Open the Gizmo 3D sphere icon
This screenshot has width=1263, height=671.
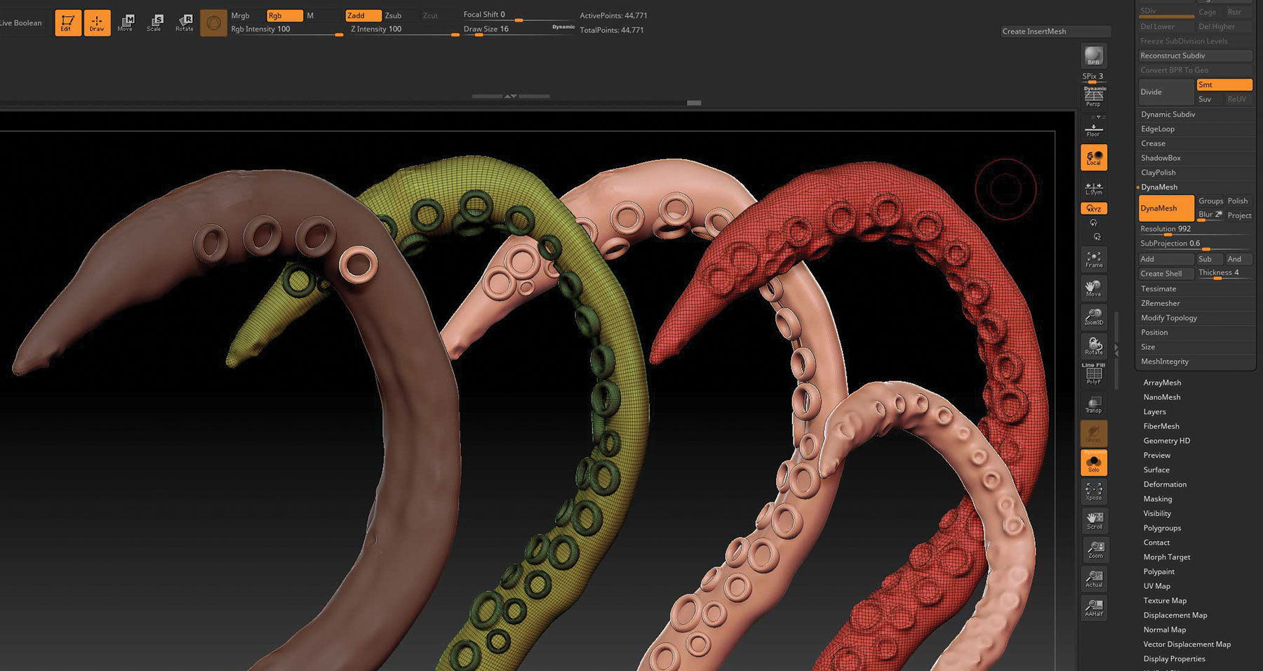[213, 23]
